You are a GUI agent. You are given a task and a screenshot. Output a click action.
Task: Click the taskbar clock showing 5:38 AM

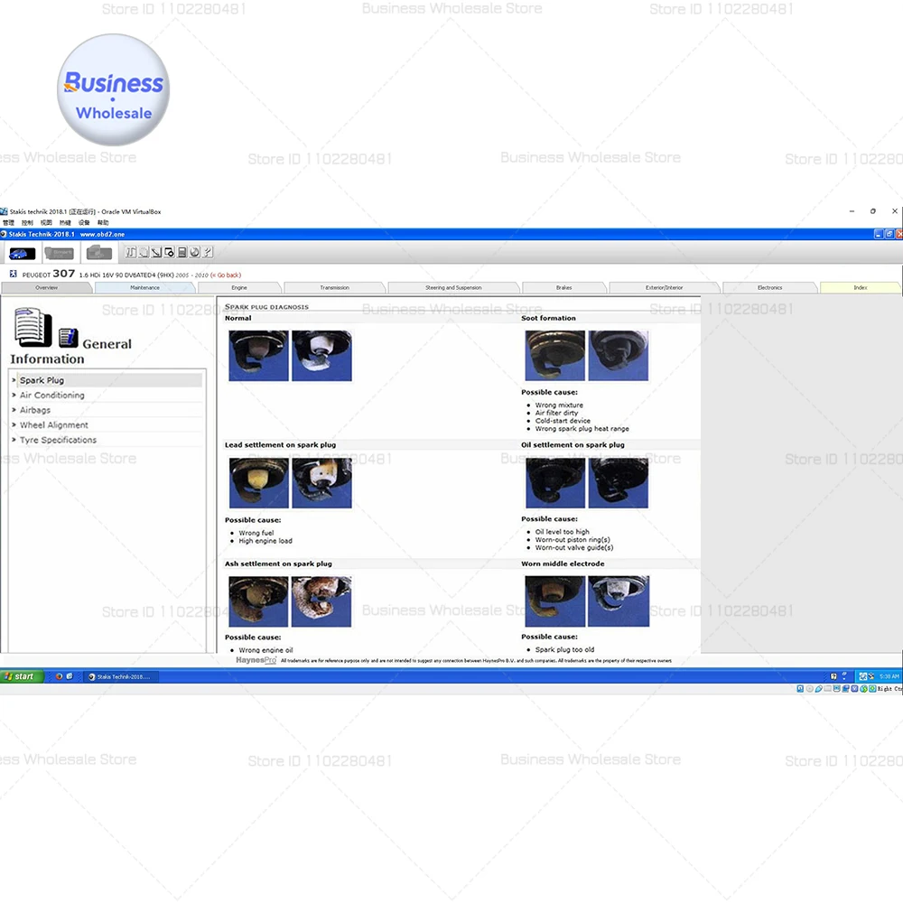click(x=889, y=676)
